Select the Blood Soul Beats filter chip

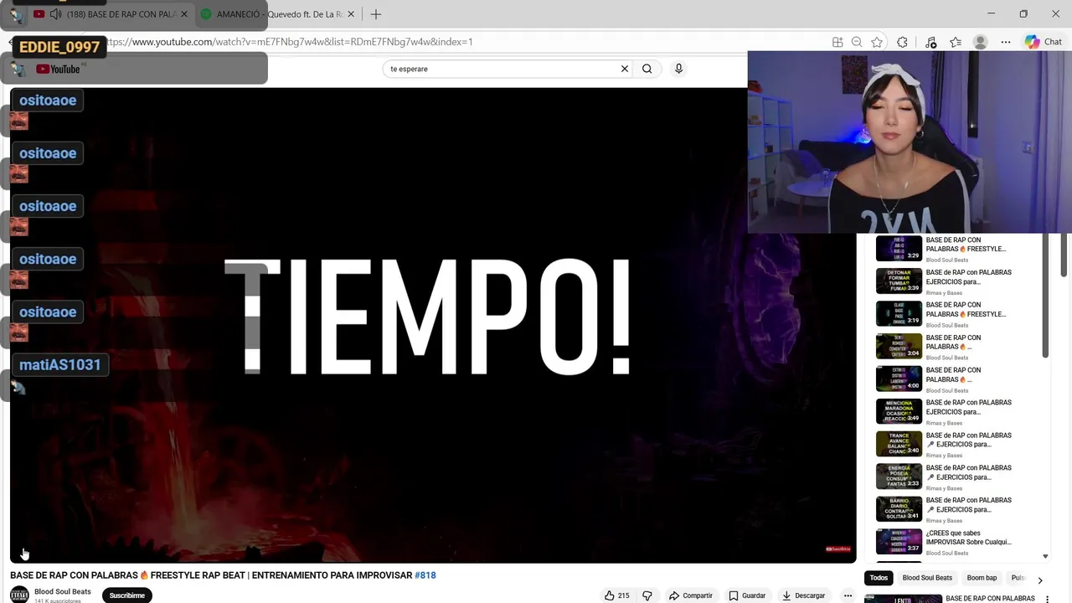coord(927,578)
